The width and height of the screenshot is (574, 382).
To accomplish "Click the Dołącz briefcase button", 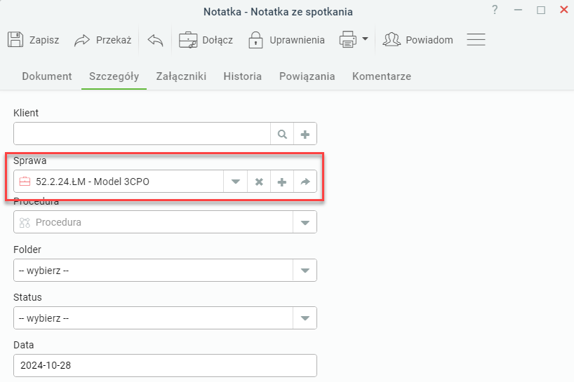I will (x=206, y=39).
